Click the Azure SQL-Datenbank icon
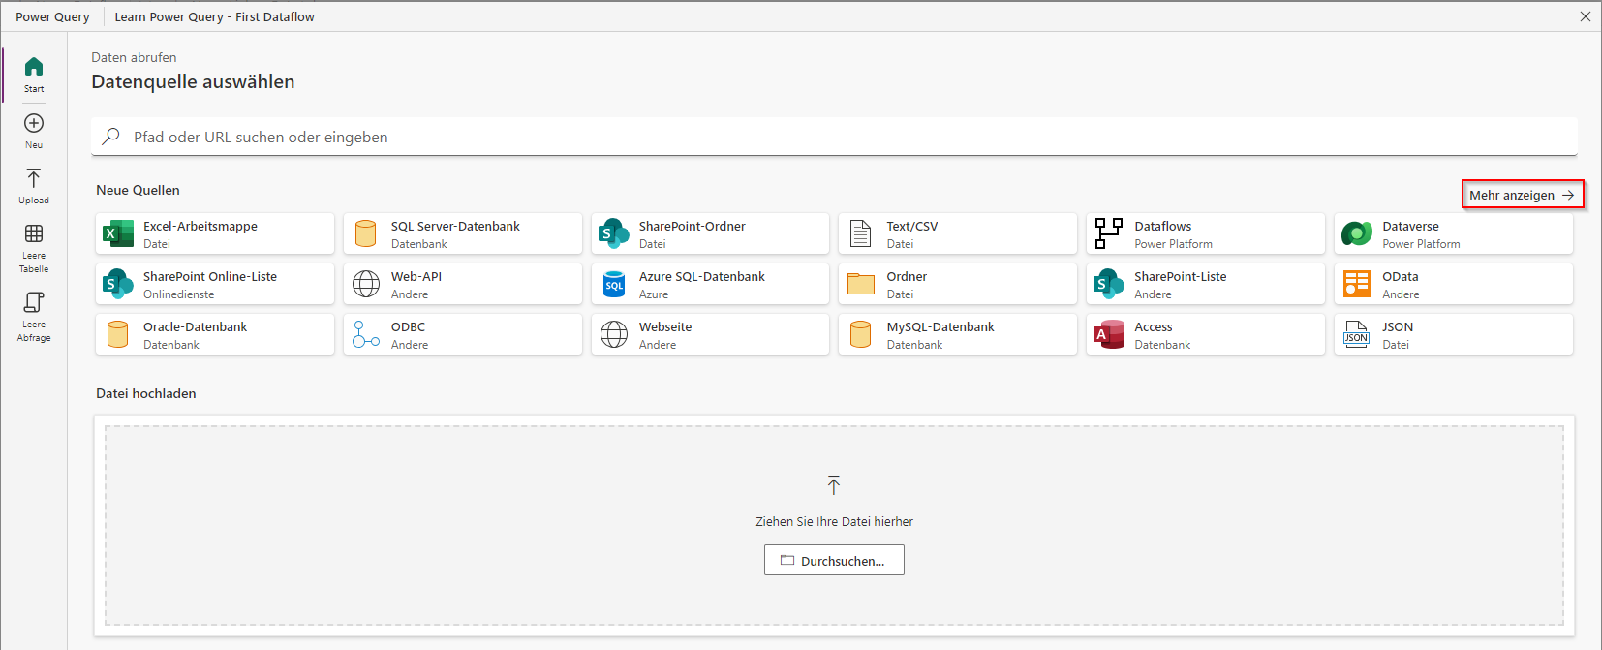Viewport: 1602px width, 650px height. 614,284
